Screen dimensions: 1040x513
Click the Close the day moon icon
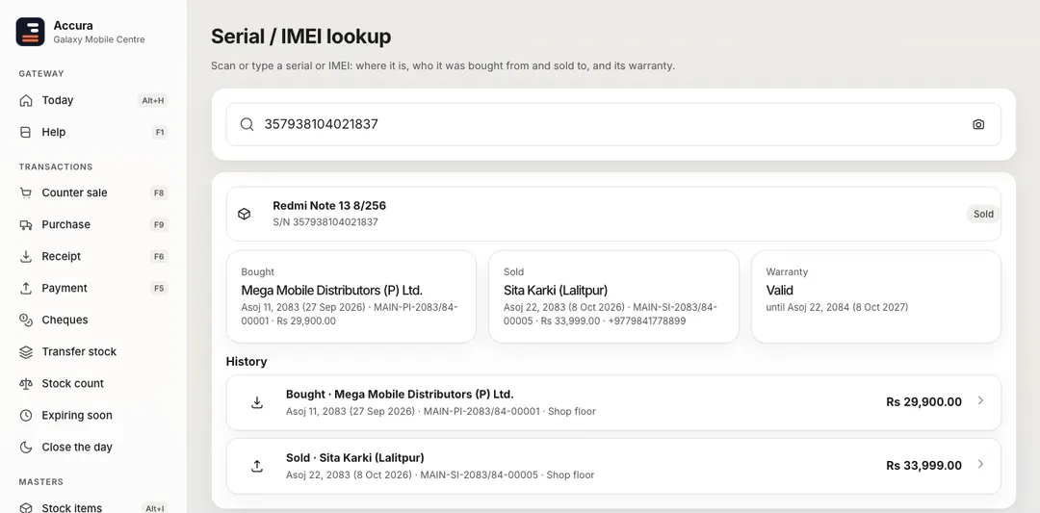(x=26, y=448)
